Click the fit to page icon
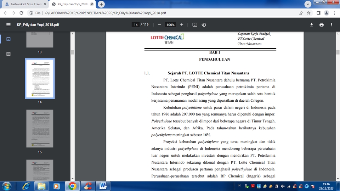 195,25
